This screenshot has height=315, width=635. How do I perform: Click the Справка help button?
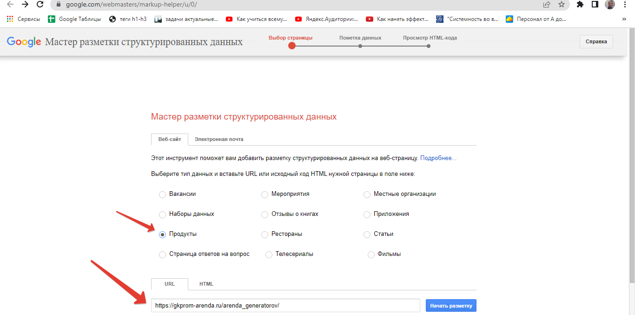coord(596,41)
